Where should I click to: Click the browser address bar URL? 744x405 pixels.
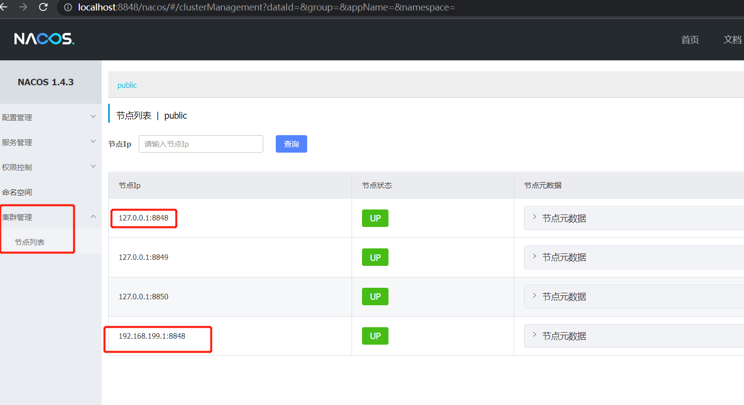pos(266,7)
